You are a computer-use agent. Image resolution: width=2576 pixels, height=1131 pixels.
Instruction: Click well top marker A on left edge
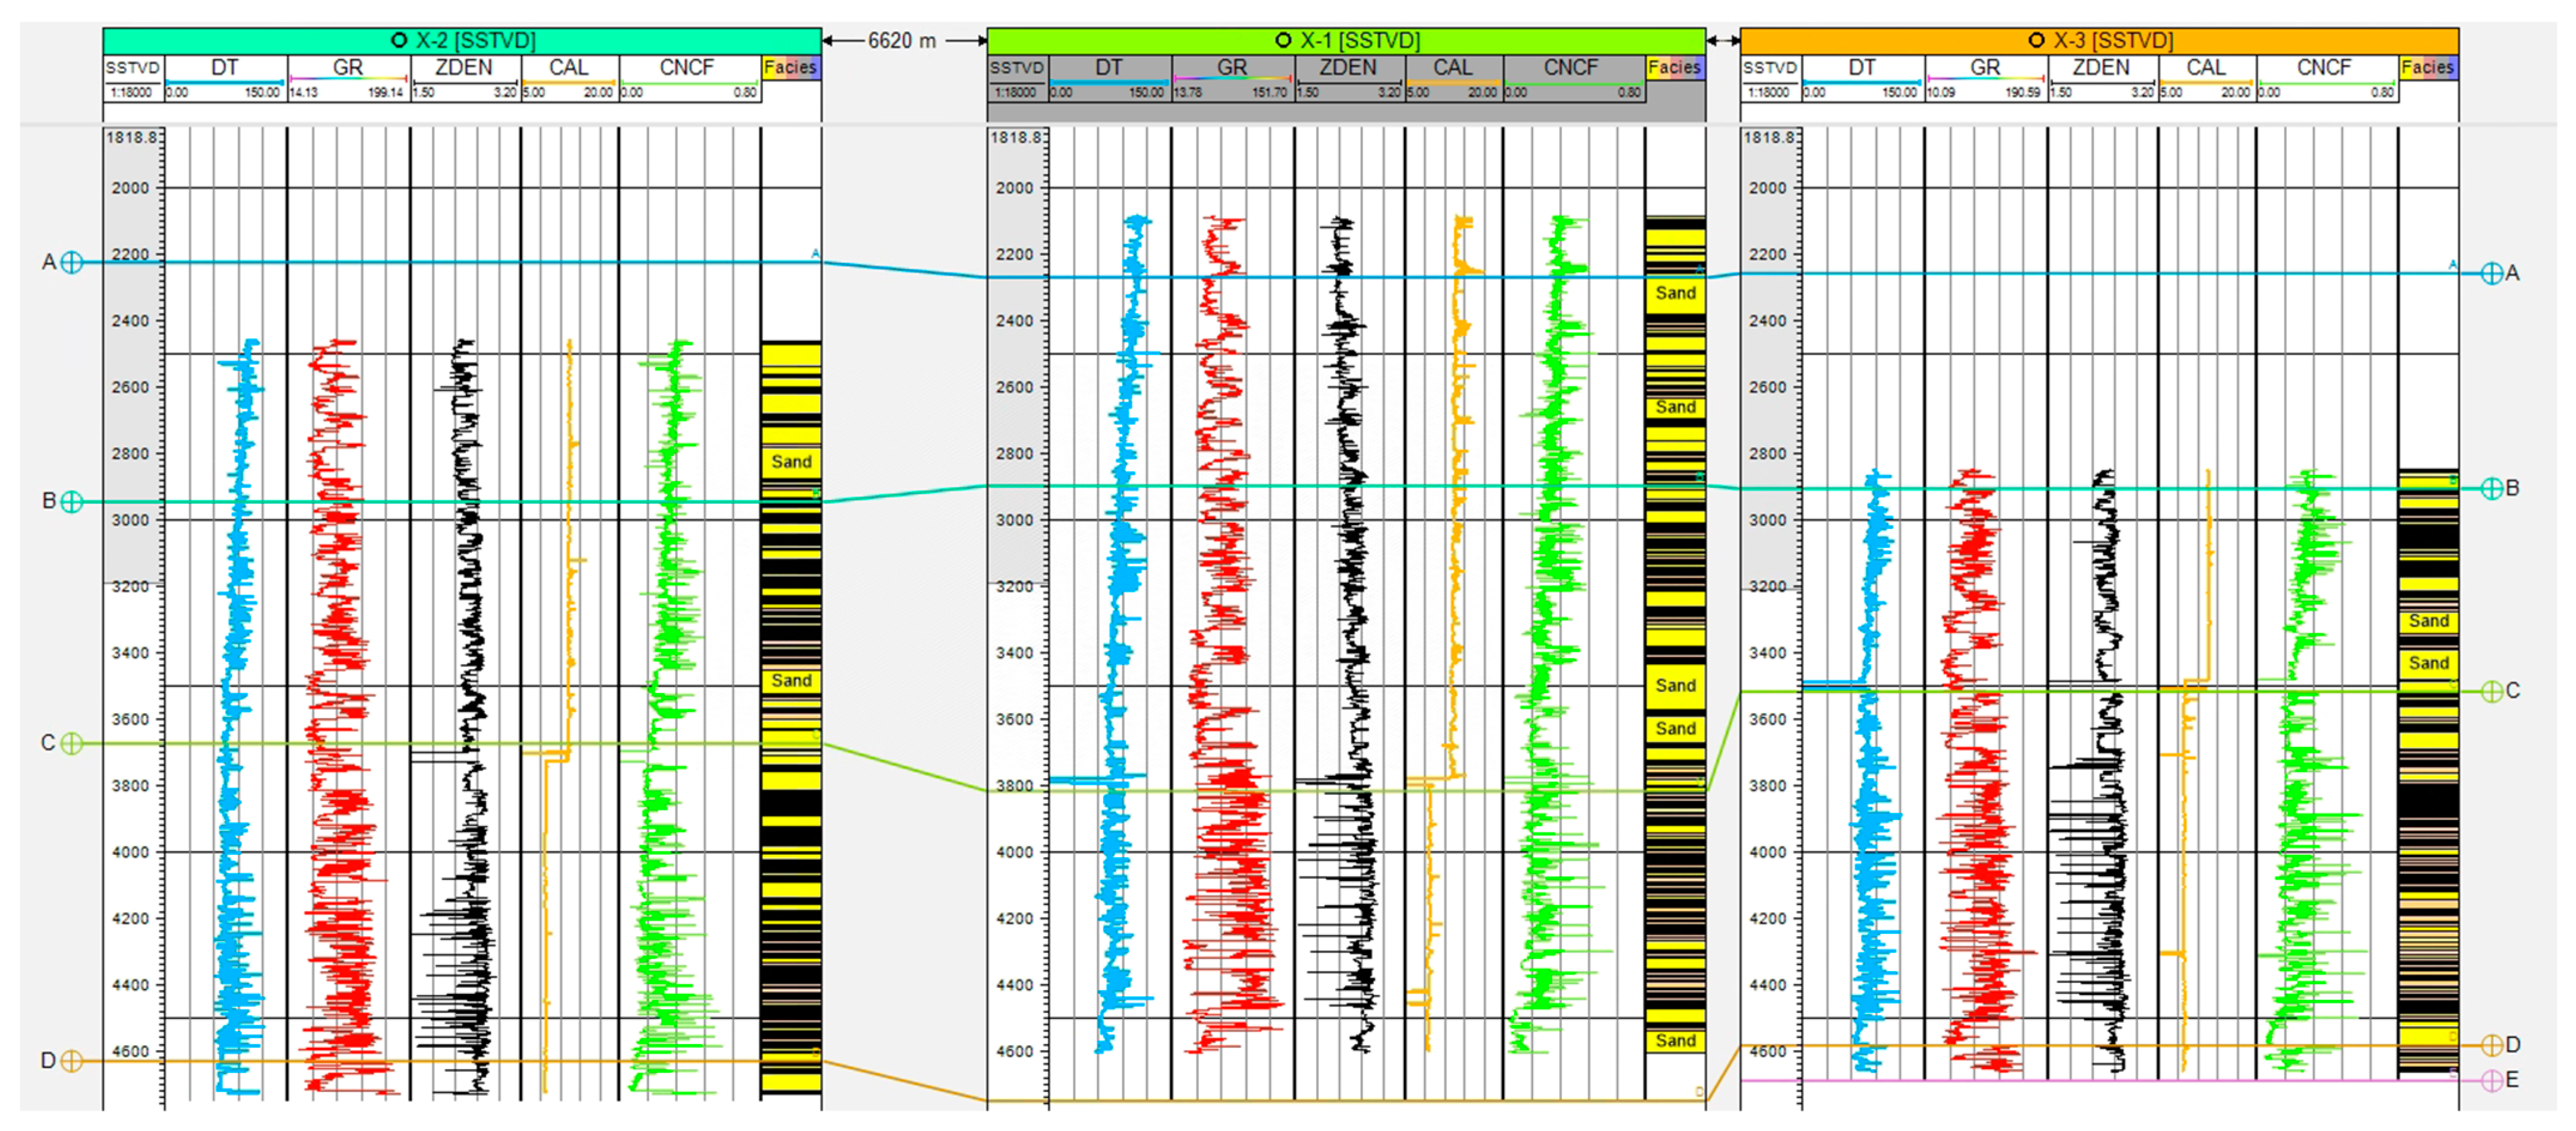coord(71,263)
